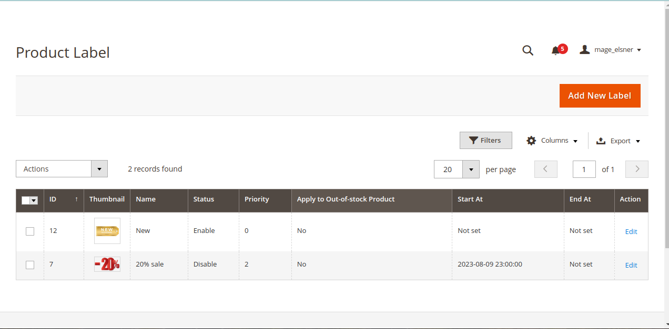Click the current page number field
Screen dimensions: 669x329
[584, 169]
